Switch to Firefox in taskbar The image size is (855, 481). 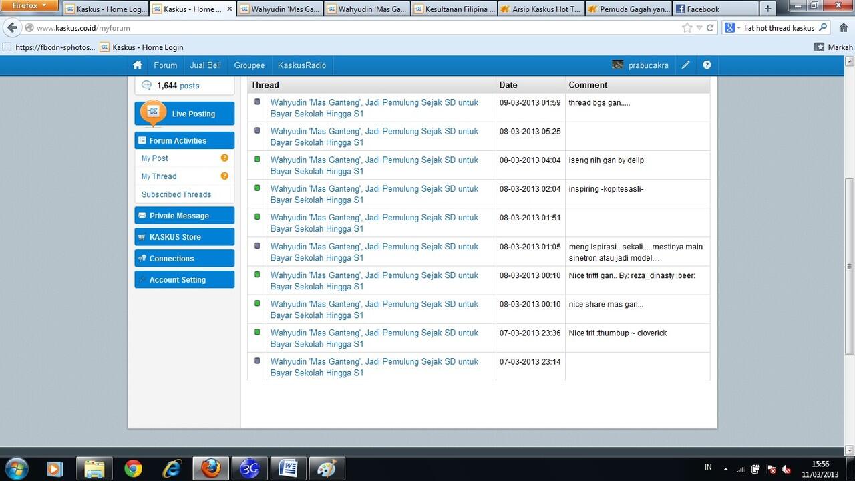(x=210, y=469)
